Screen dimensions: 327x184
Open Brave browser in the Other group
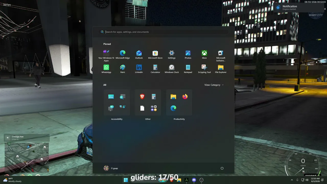tap(142, 97)
